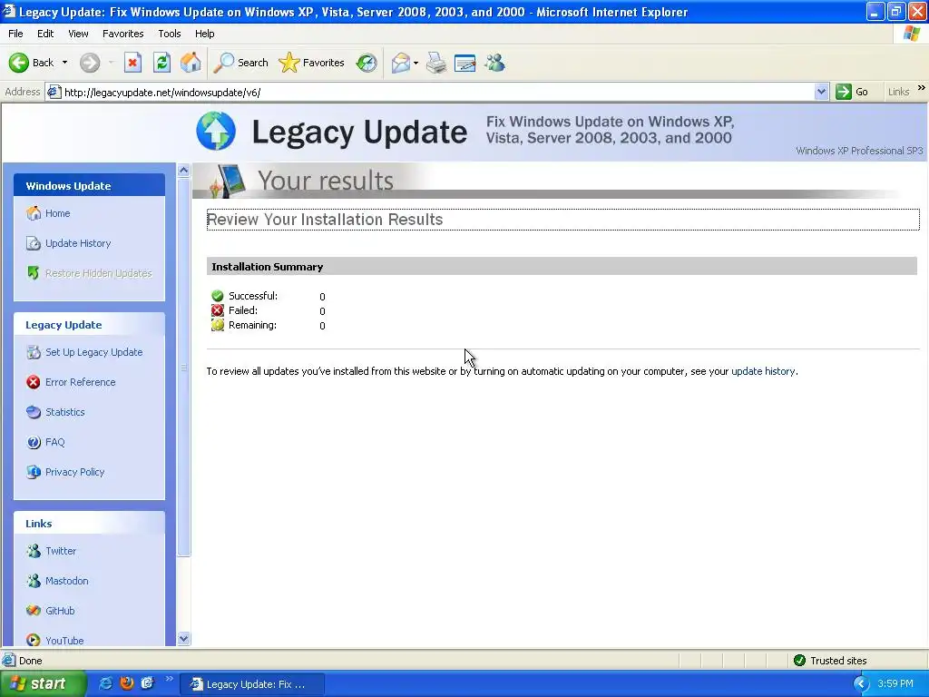Expand Quick Launch overflow chevron
Screen dimensions: 929x697
[x=170, y=679]
